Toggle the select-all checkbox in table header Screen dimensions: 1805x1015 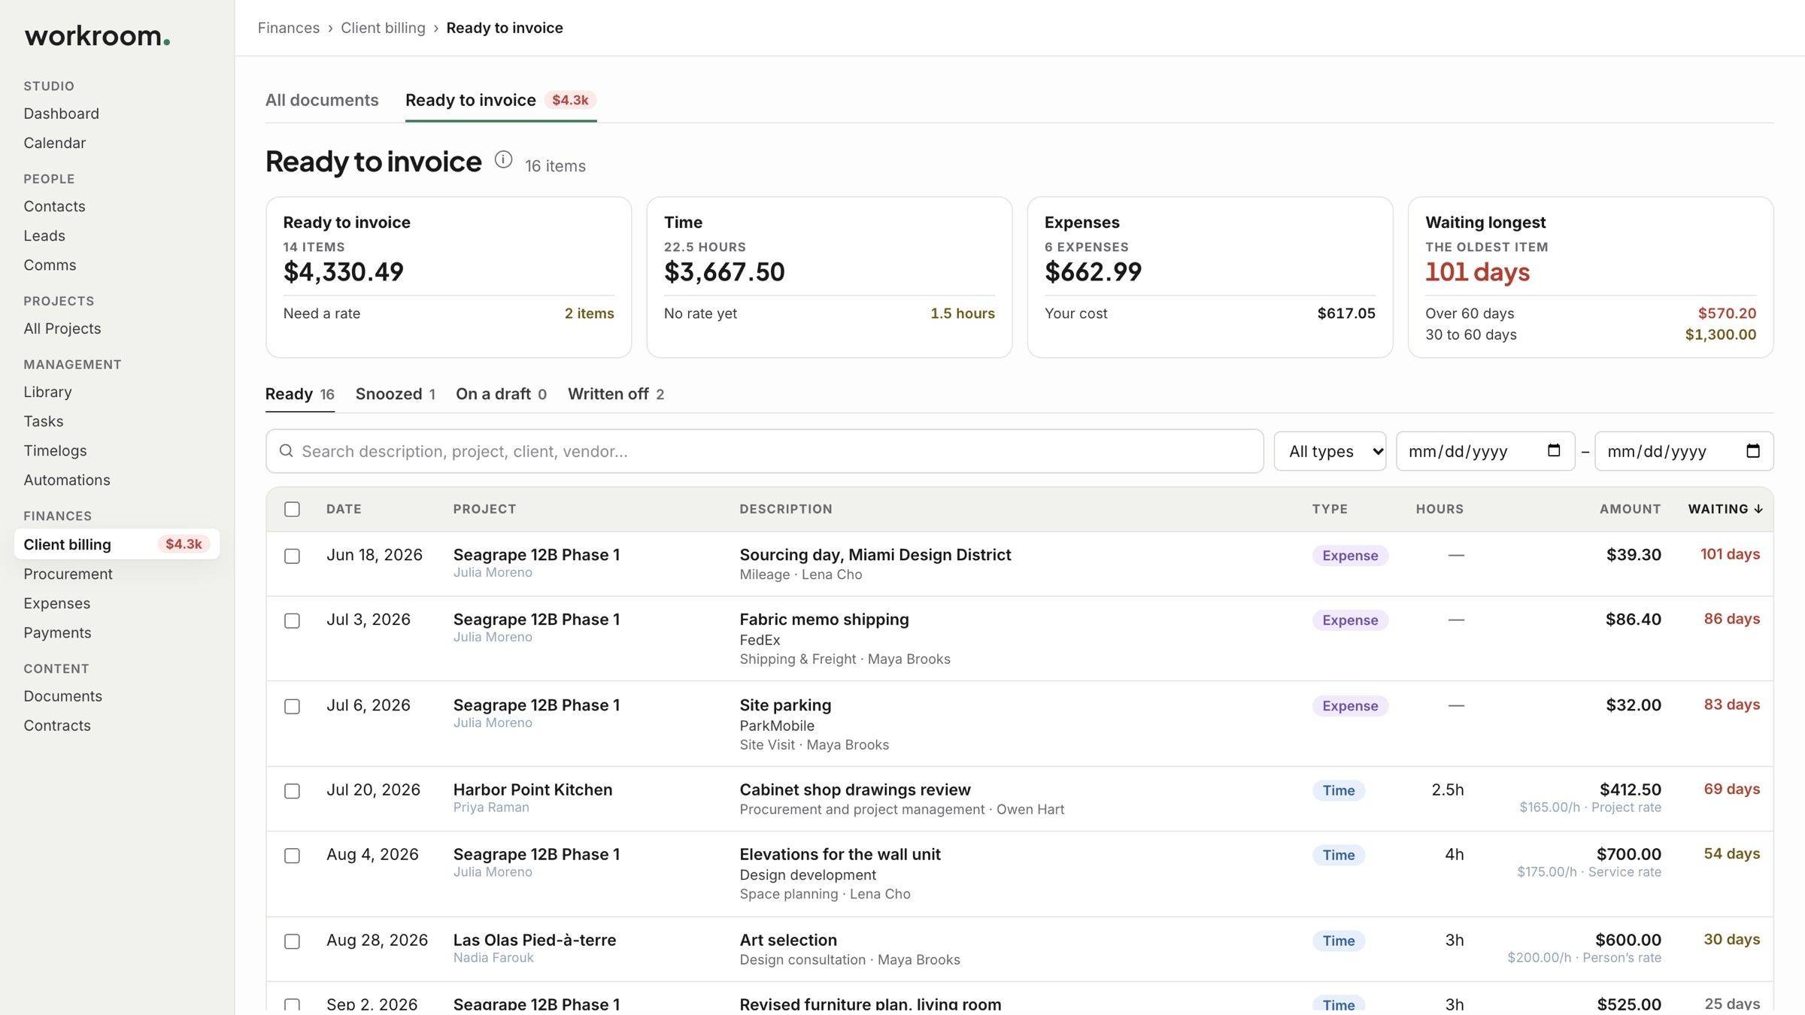coord(292,509)
